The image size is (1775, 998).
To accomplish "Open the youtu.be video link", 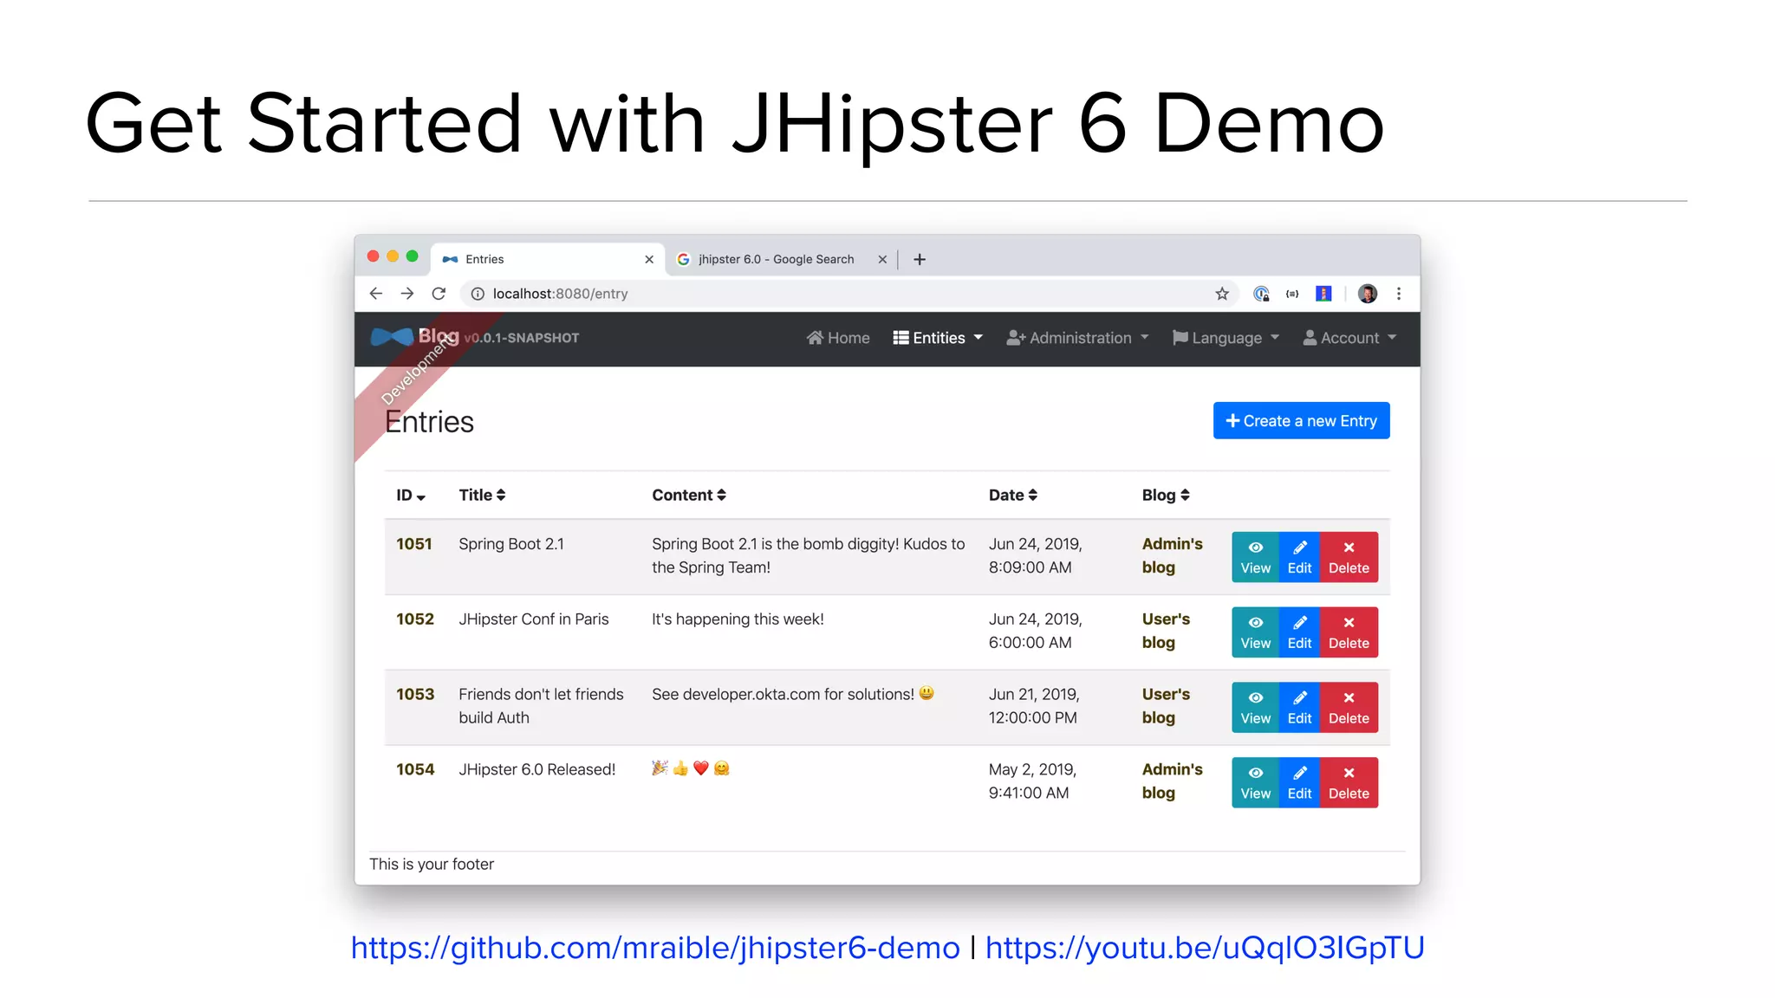I will pos(1205,949).
